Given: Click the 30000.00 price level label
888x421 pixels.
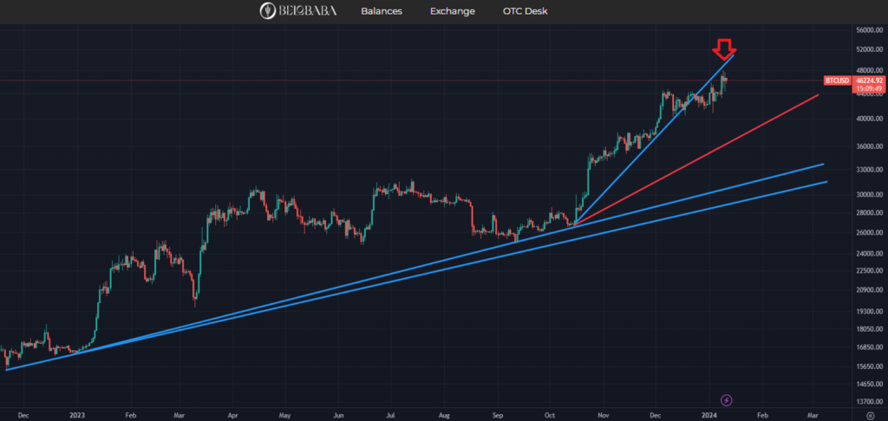Looking at the screenshot, I should point(868,195).
